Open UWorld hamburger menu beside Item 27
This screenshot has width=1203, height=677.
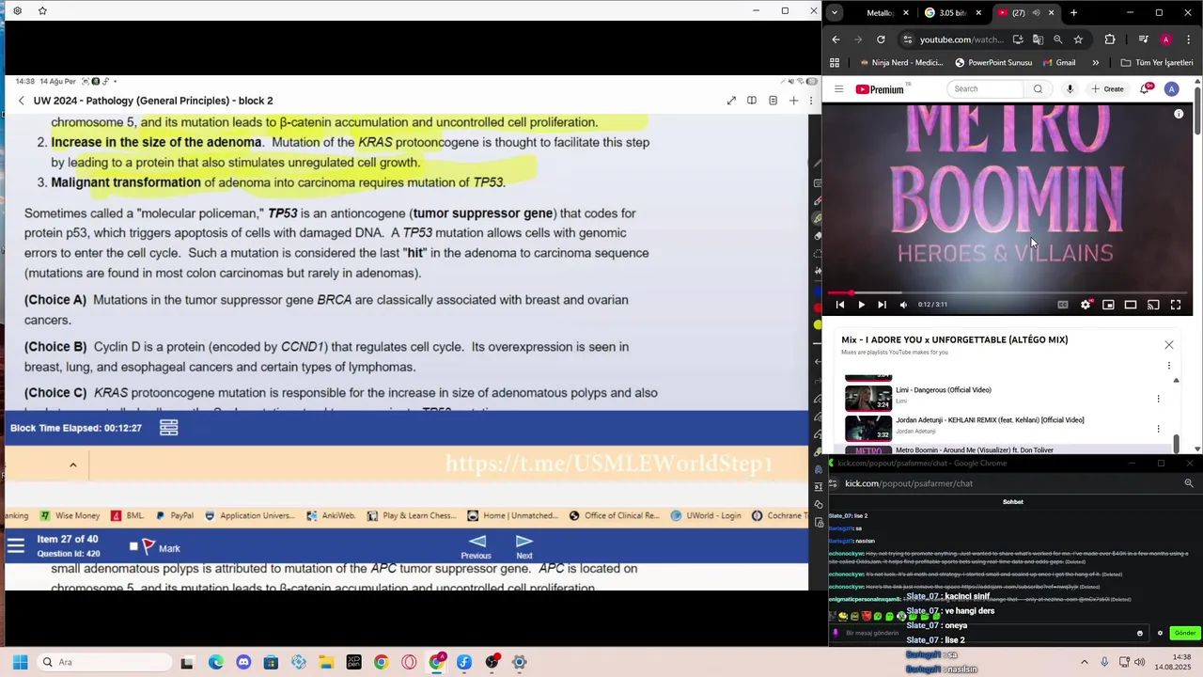tap(16, 546)
